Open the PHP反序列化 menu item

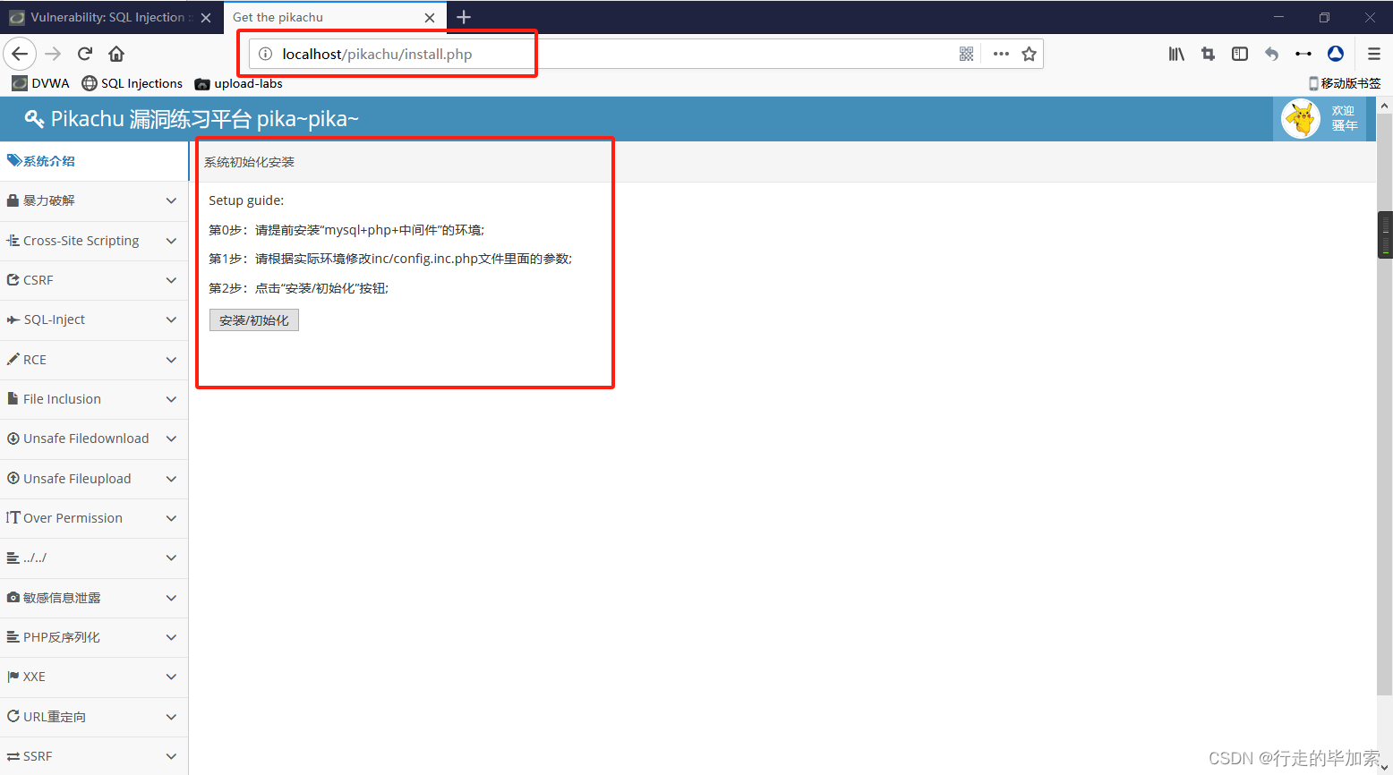[x=94, y=637]
